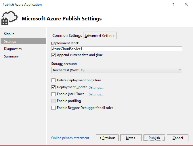Click the Publish button
The height and width of the screenshot is (146, 193).
click(x=154, y=138)
